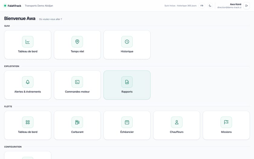Click the CONFIGURATION section header
The width and height of the screenshot is (254, 159).
13,147
